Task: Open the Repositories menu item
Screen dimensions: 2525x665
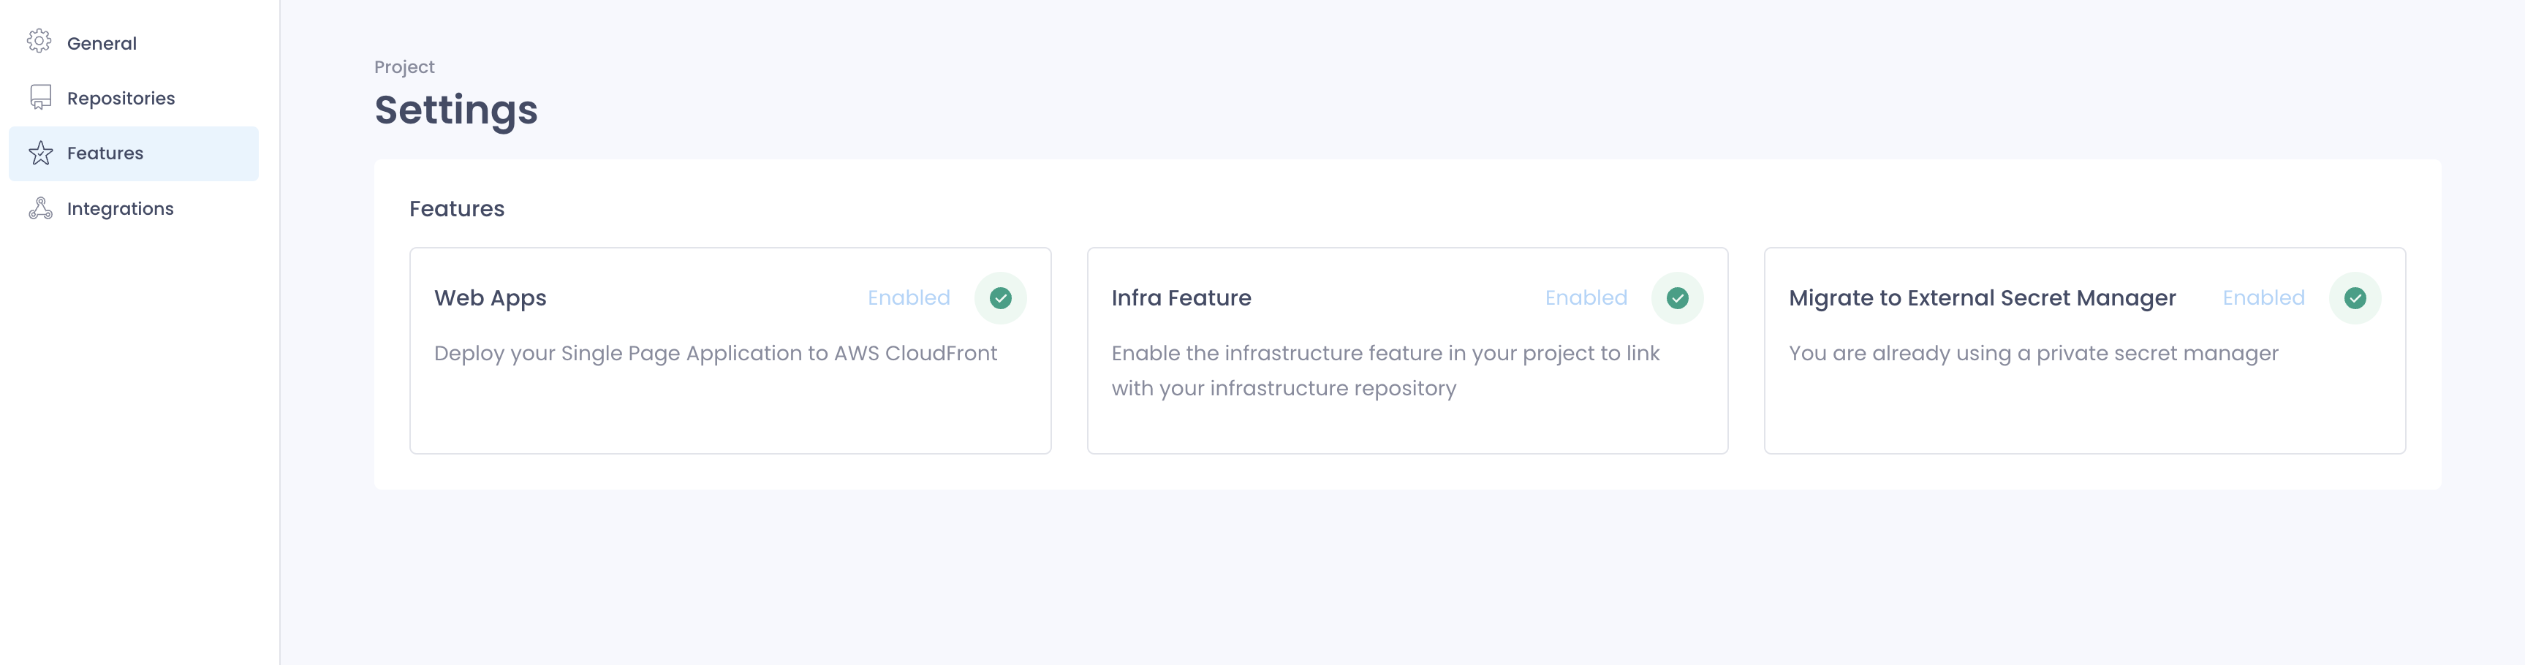Action: coord(133,98)
